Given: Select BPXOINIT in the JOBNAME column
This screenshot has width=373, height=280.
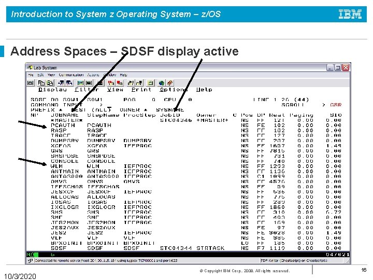Looking at the screenshot, I should pyautogui.click(x=67, y=243).
